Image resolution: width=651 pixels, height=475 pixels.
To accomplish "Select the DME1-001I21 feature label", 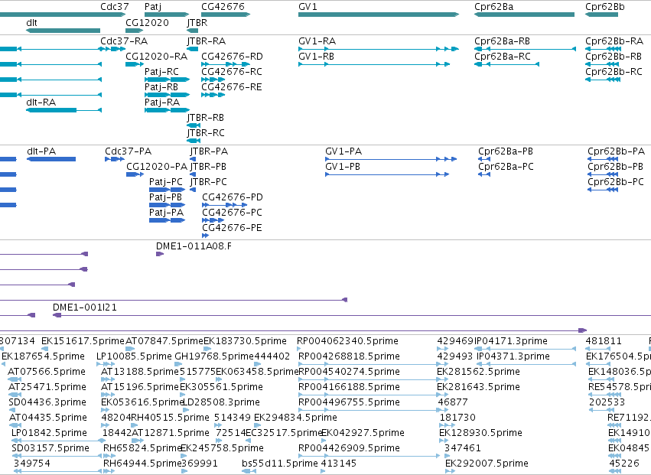I will click(85, 307).
